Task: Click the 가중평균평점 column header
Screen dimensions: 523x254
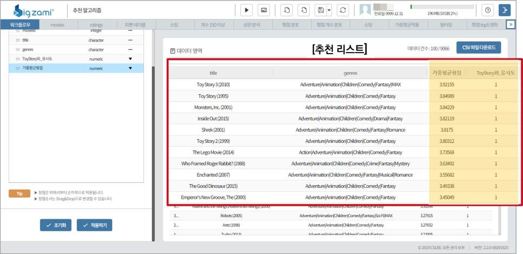Action: point(447,73)
